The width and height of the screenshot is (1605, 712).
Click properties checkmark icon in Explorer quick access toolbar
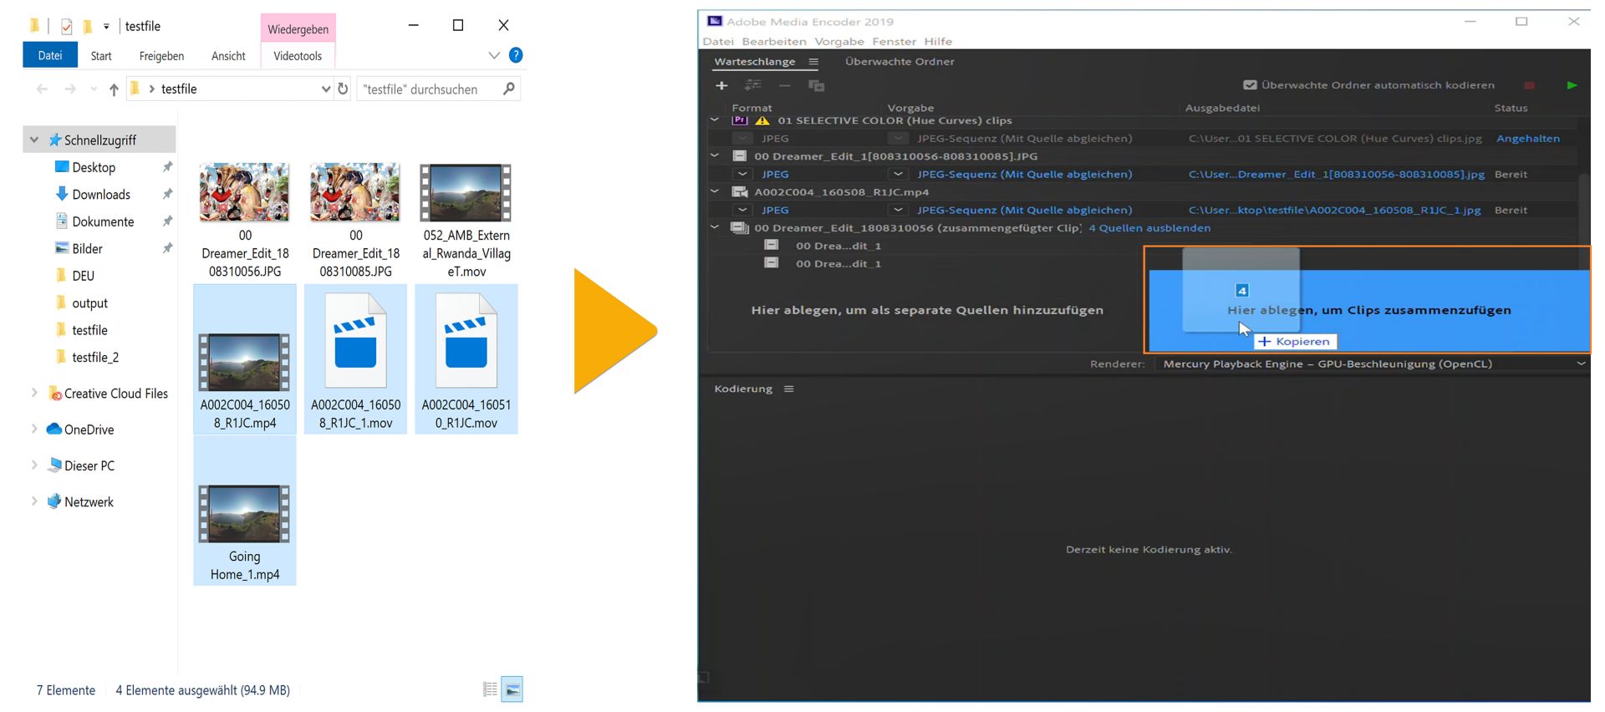[66, 27]
